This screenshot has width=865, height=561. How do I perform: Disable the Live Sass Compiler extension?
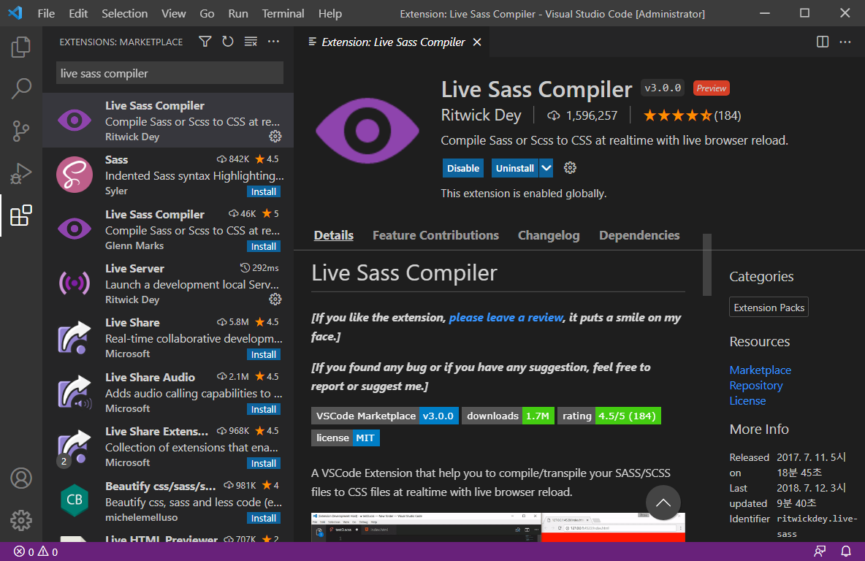pyautogui.click(x=463, y=168)
